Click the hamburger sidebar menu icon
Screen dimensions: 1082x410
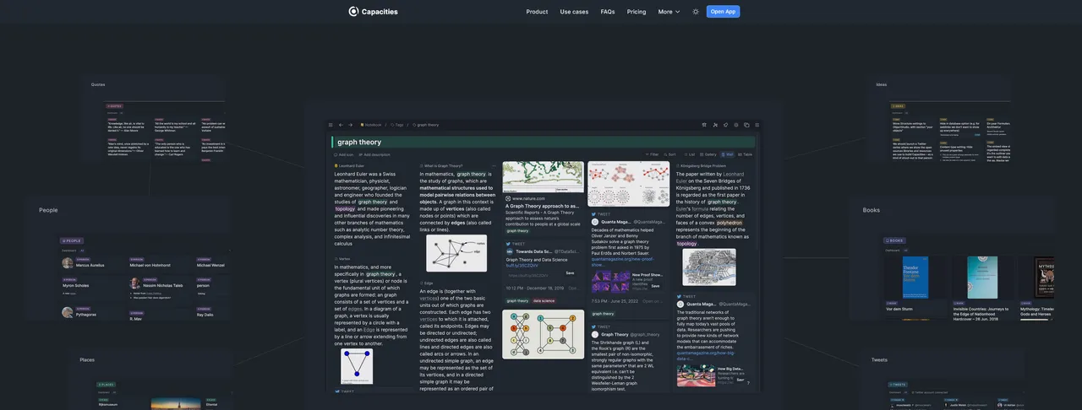[x=331, y=125]
